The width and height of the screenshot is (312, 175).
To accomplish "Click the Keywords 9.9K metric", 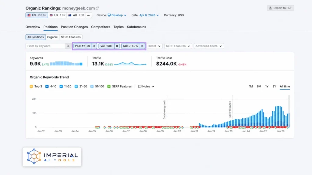I will coord(35,64).
